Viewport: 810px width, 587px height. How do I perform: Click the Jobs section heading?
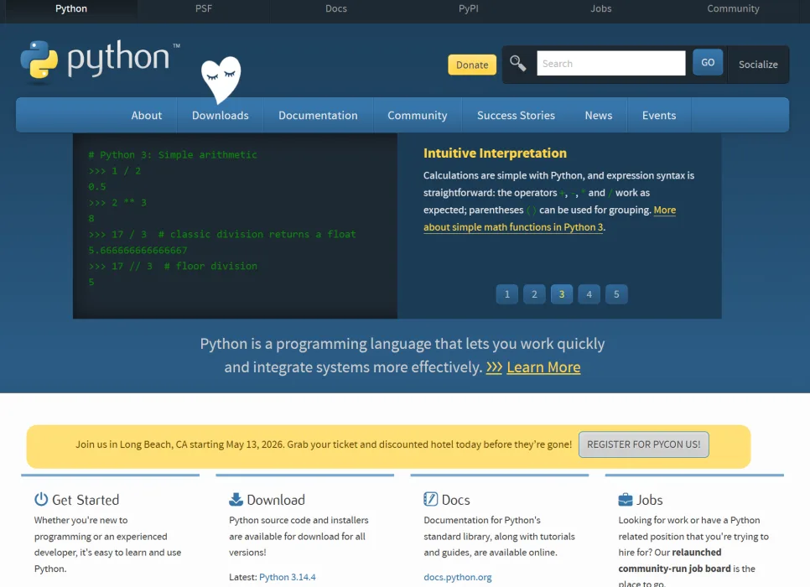pyautogui.click(x=649, y=500)
